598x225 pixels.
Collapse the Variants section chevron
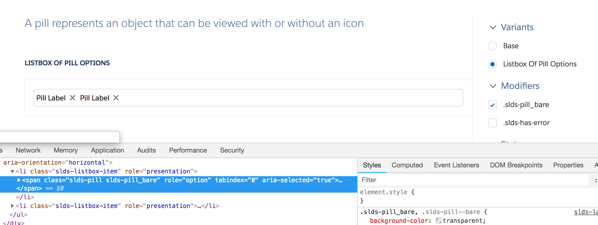(493, 27)
